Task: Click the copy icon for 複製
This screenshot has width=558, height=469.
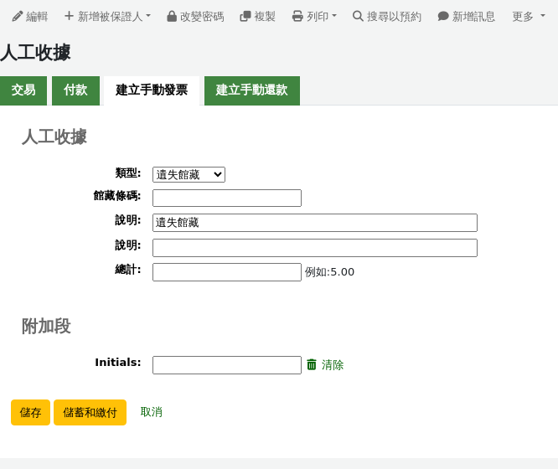Action: pyautogui.click(x=245, y=16)
